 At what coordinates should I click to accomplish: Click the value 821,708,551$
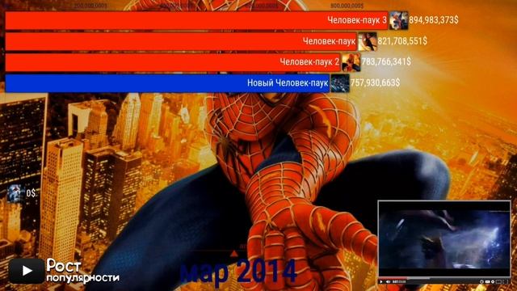[x=402, y=41]
